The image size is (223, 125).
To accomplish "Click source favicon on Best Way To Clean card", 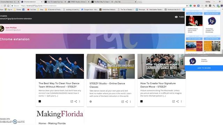I will (40, 101).
